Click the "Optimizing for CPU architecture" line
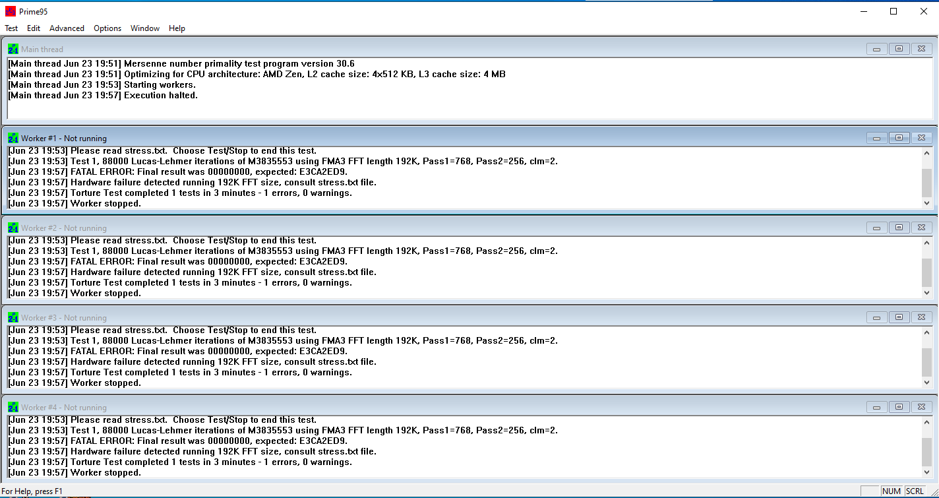The image size is (939, 498). pyautogui.click(x=257, y=74)
